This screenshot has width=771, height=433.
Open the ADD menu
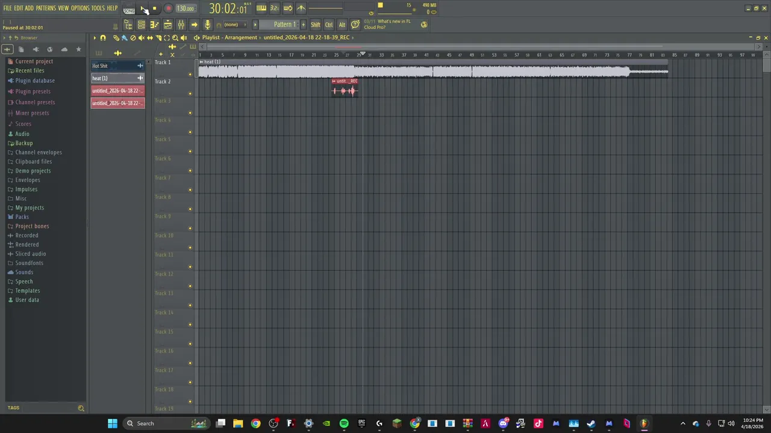[x=29, y=8]
